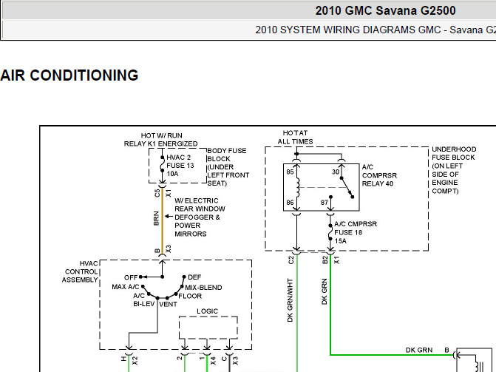
Task: Click 'BODY FUSE BLOCK (UNDER LEFT FRONT SEAT)' text
Action: pyautogui.click(x=228, y=167)
